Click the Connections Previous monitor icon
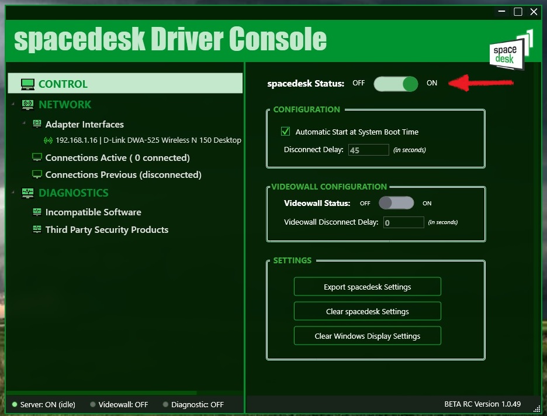This screenshot has width=547, height=416. 37,174
